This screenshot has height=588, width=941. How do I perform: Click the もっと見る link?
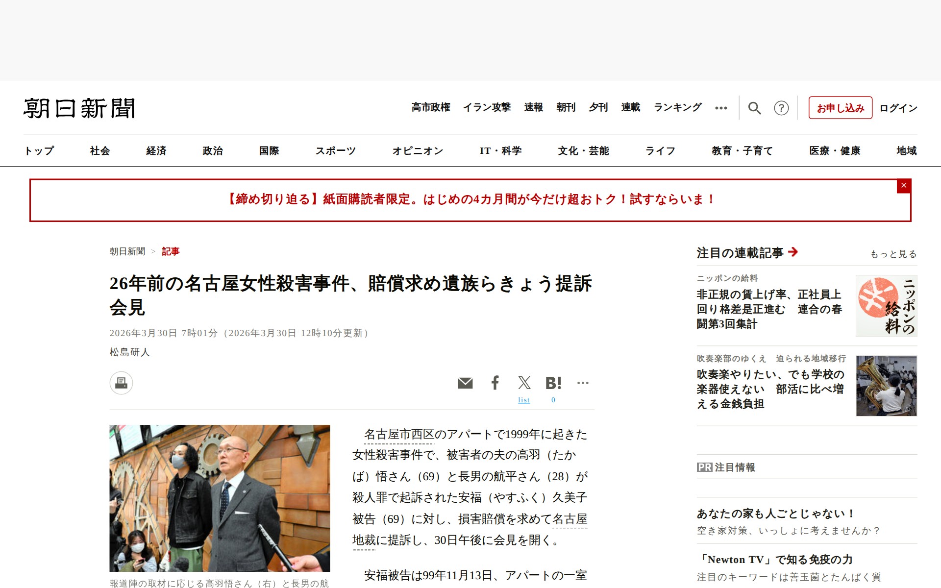coord(893,254)
